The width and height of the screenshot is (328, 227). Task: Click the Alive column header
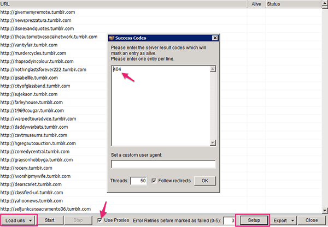point(255,4)
